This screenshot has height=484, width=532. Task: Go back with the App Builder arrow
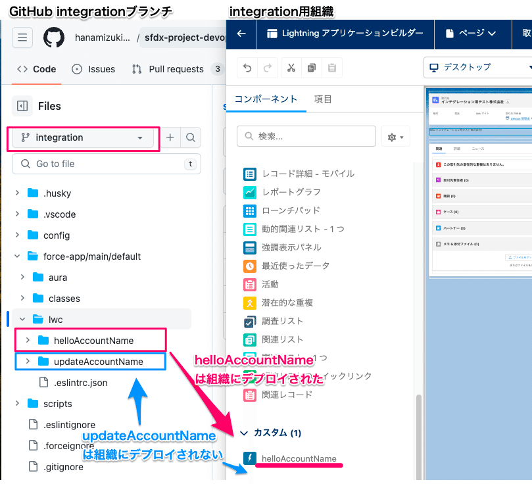tap(241, 34)
